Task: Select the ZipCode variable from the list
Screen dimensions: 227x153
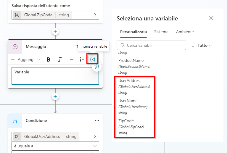Action: pos(134,127)
